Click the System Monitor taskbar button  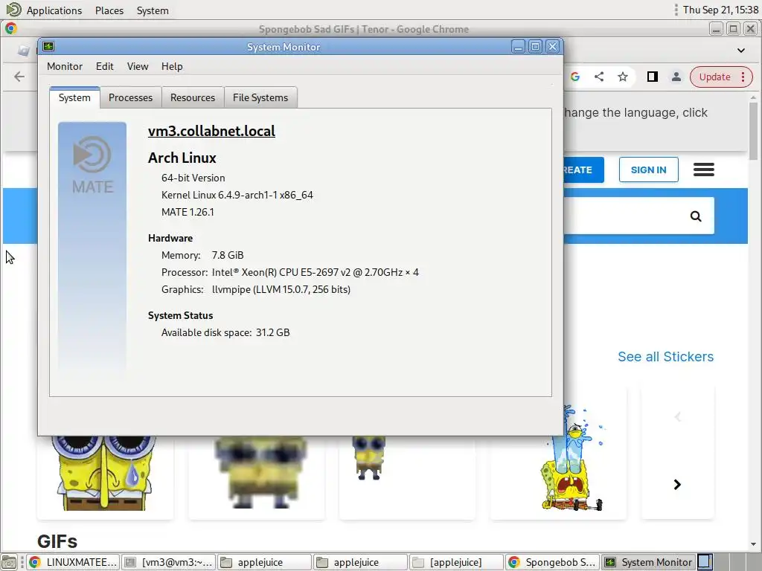648,562
